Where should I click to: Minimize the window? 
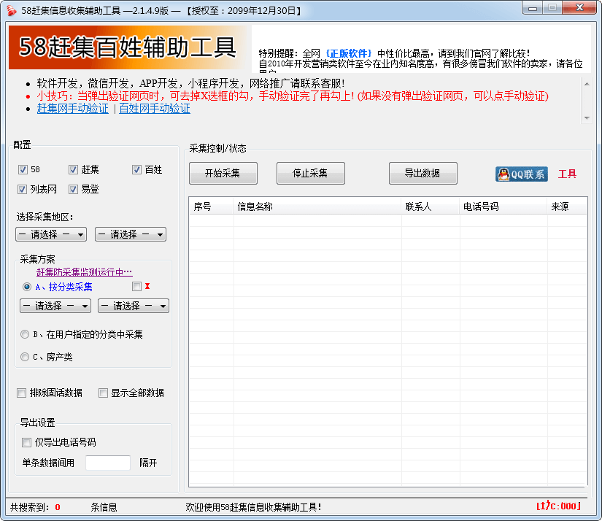tap(533, 8)
